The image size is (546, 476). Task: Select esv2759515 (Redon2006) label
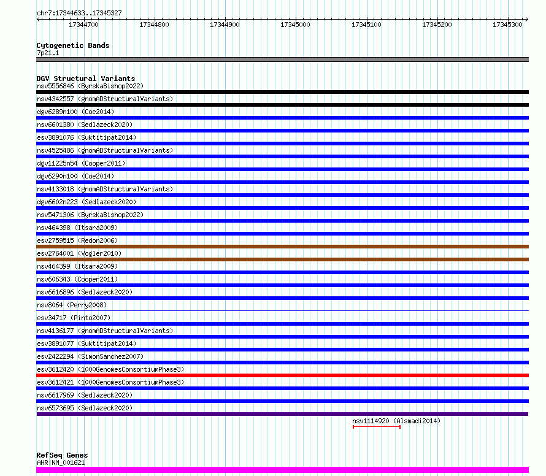77,240
